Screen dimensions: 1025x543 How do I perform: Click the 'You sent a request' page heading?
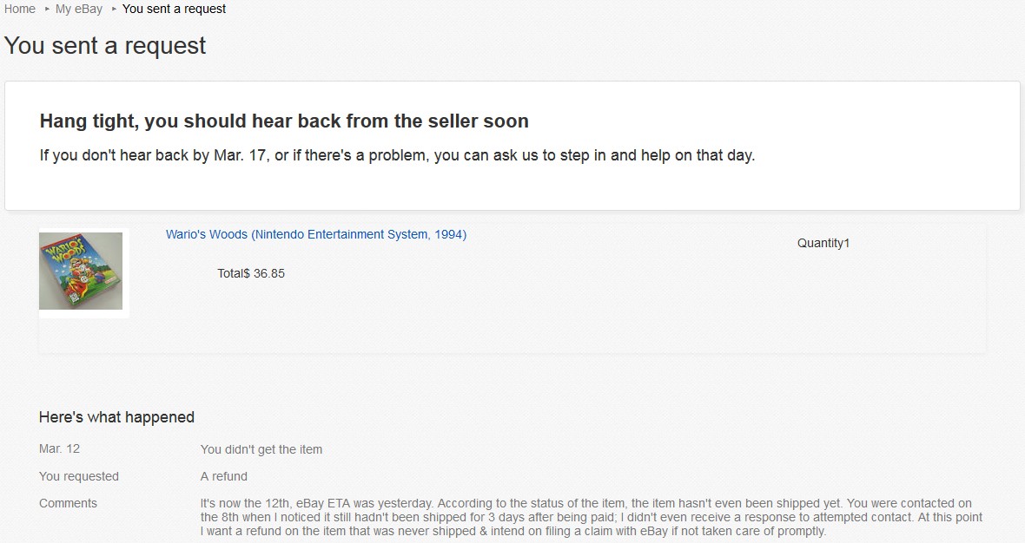click(x=105, y=45)
